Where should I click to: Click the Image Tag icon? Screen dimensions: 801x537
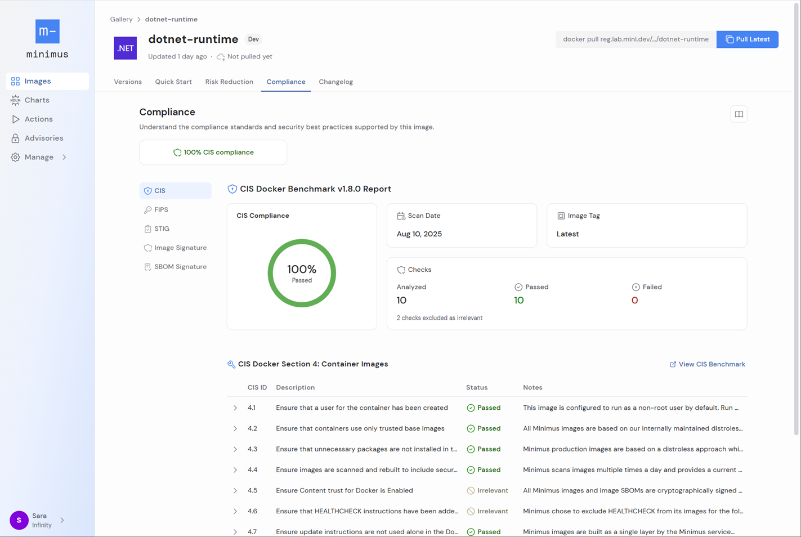point(561,216)
